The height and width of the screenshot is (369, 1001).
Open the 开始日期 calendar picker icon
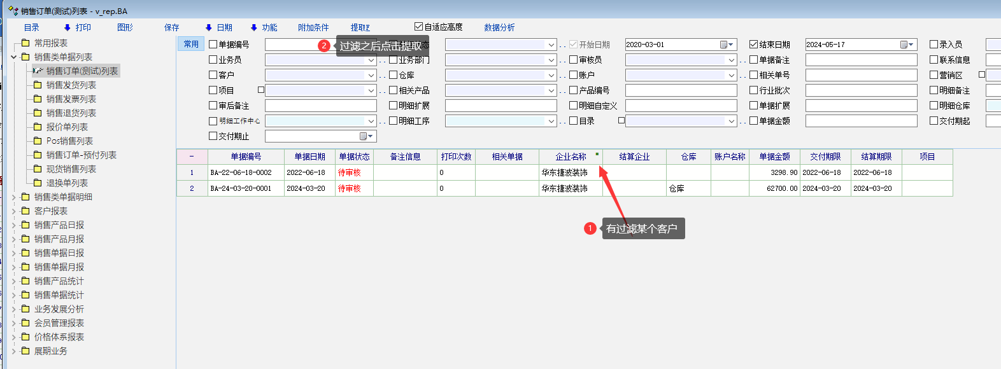724,45
